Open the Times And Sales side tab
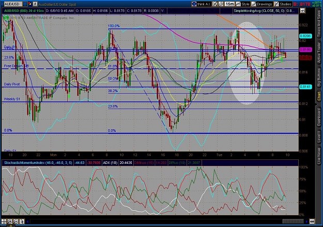The width and height of the screenshot is (323, 227). click(319, 24)
